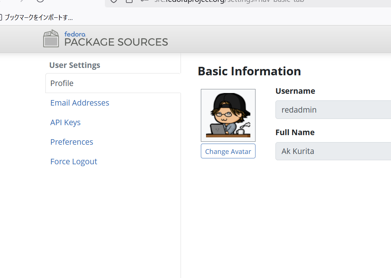Click the Basic Information heading
391x278 pixels.
(x=249, y=71)
